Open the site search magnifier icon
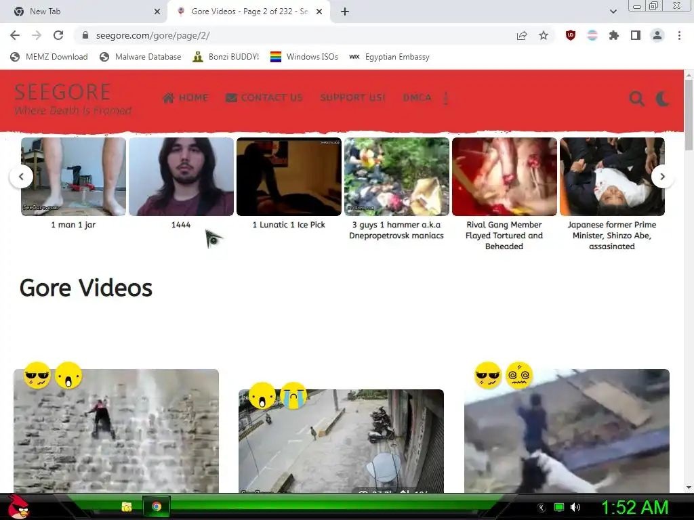This screenshot has height=520, width=694. click(x=636, y=99)
